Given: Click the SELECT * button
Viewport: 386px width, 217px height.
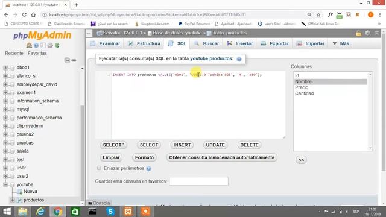Looking at the screenshot, I should [113, 145].
